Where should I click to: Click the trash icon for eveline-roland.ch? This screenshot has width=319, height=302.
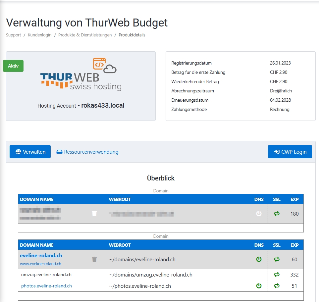tap(94, 259)
